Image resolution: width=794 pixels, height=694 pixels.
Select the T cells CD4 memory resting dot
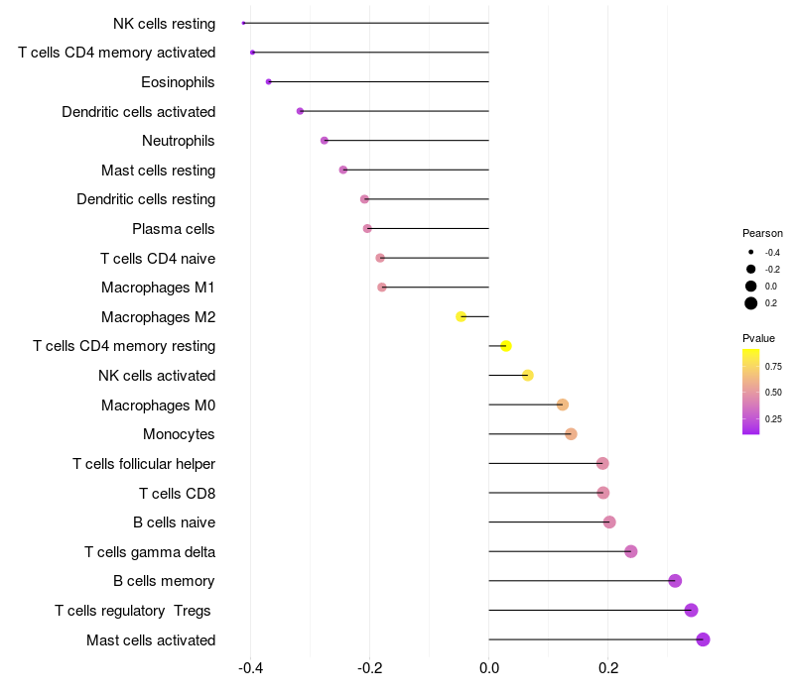[x=506, y=346]
